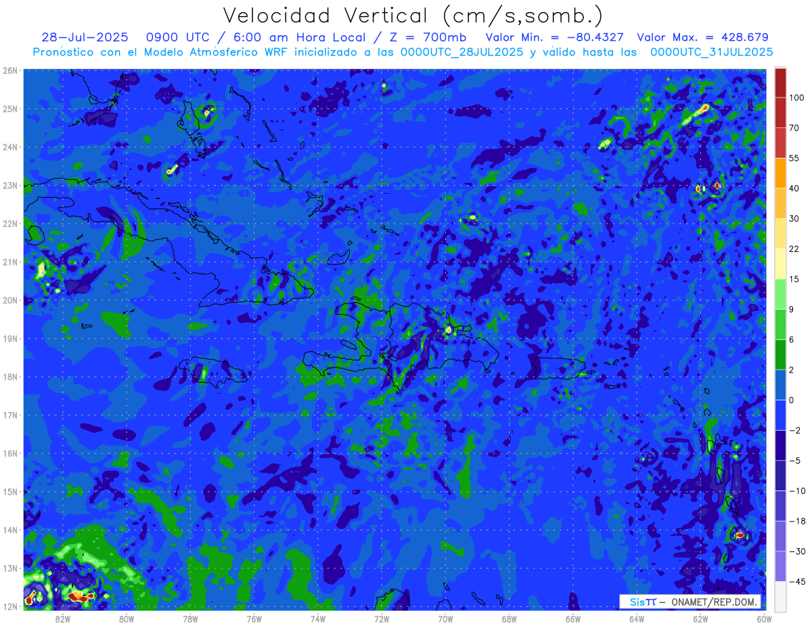This screenshot has width=812, height=628.
Task: Click the '100' value on the color scale
Action: (x=796, y=98)
